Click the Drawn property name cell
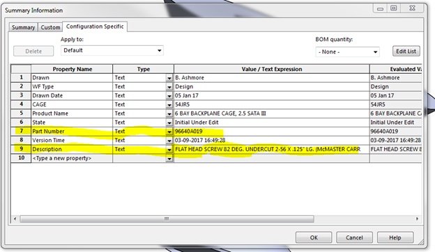The width and height of the screenshot is (435, 252). (72, 77)
